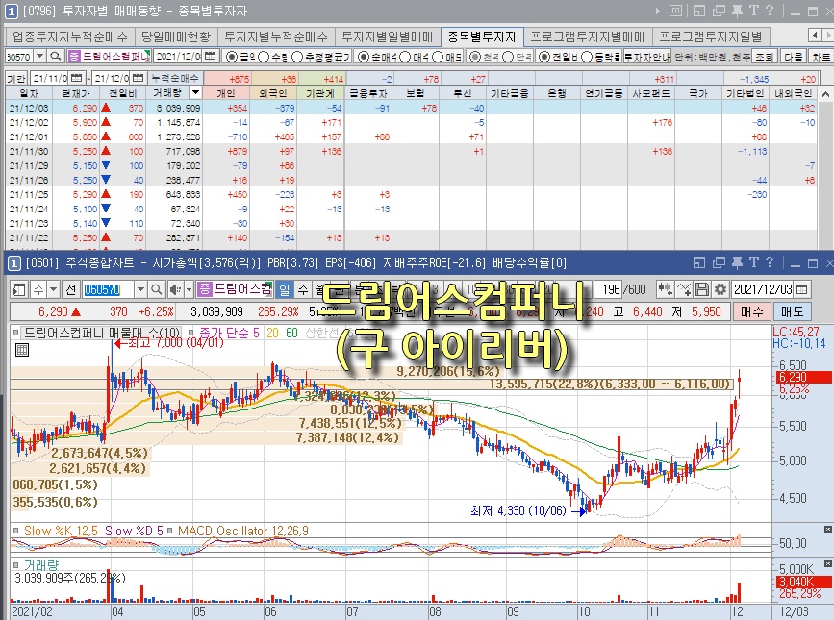
Task: Open help icon in investor window title bar
Action: pyautogui.click(x=770, y=11)
